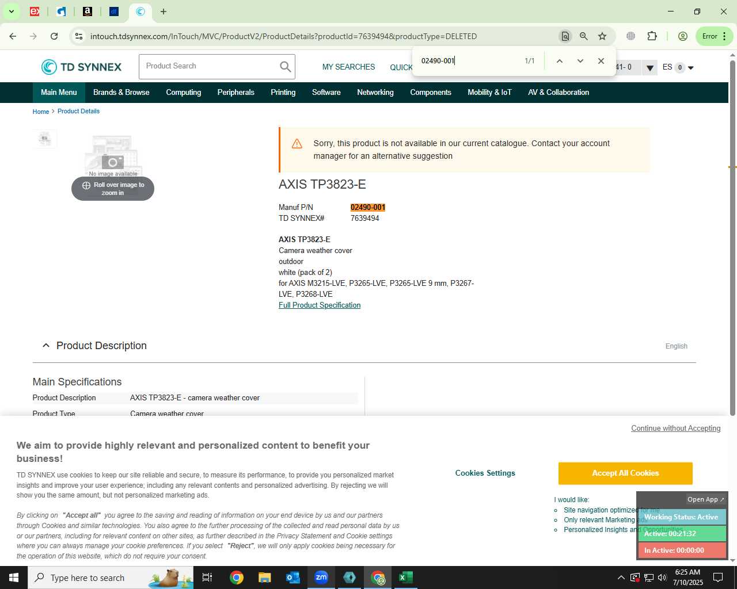
Task: Open Full Product Specification link
Action: pyautogui.click(x=320, y=305)
